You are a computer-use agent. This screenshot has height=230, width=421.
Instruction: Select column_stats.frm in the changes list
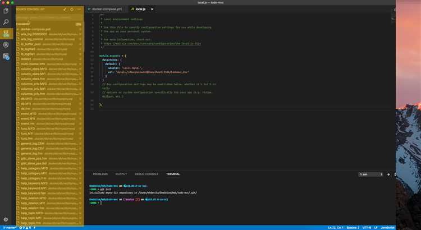click(x=49, y=79)
